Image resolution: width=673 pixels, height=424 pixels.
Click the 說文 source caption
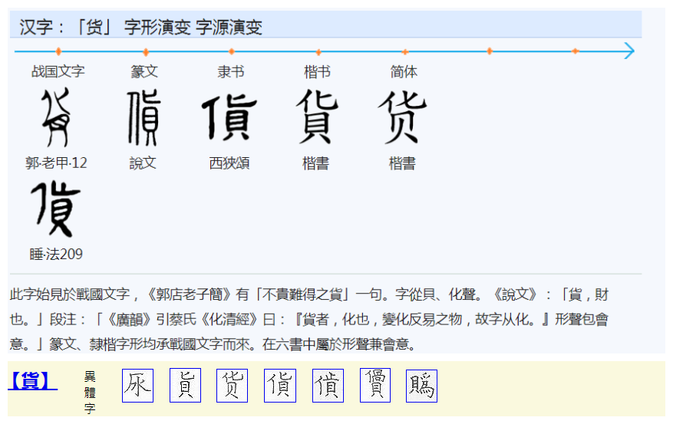(143, 163)
